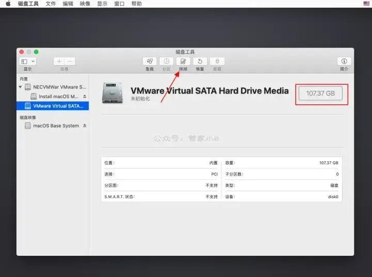
Task: Click the add volume plus button
Action: coord(59,61)
